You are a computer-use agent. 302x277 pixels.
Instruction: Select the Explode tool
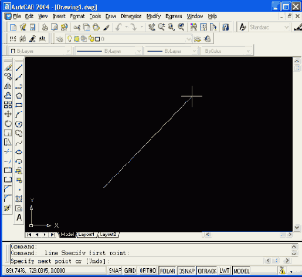8,208
